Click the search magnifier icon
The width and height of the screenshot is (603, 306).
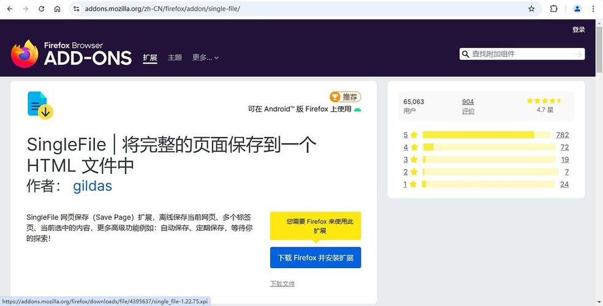465,54
